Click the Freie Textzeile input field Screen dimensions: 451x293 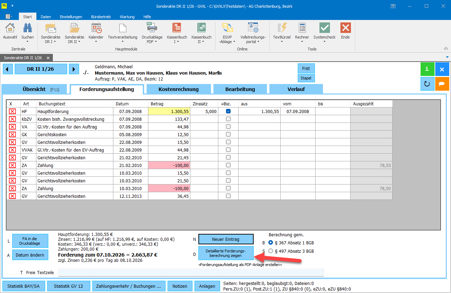tap(191, 272)
